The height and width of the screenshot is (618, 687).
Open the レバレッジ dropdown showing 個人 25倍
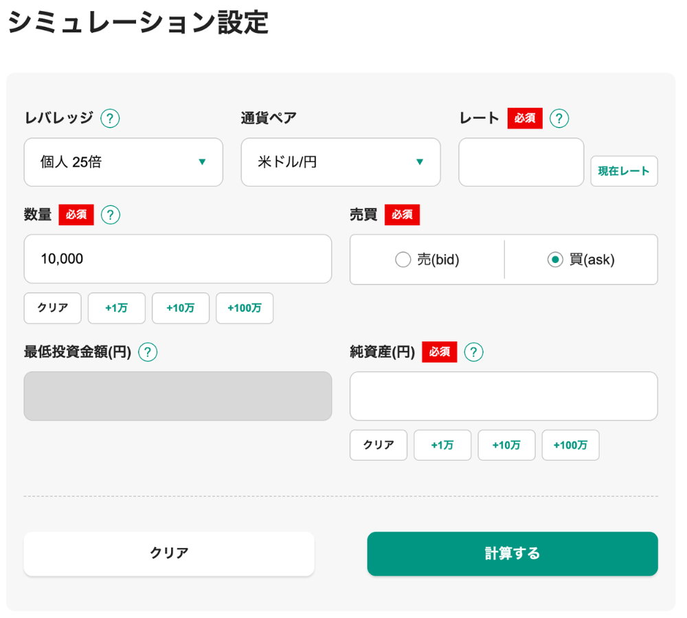123,162
